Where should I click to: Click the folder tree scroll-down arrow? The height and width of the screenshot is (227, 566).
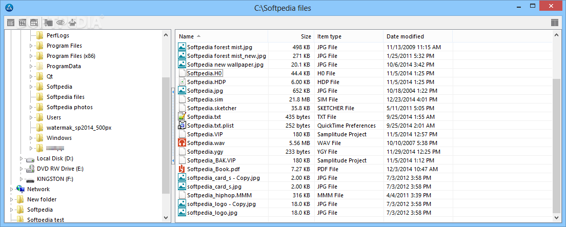point(166,218)
